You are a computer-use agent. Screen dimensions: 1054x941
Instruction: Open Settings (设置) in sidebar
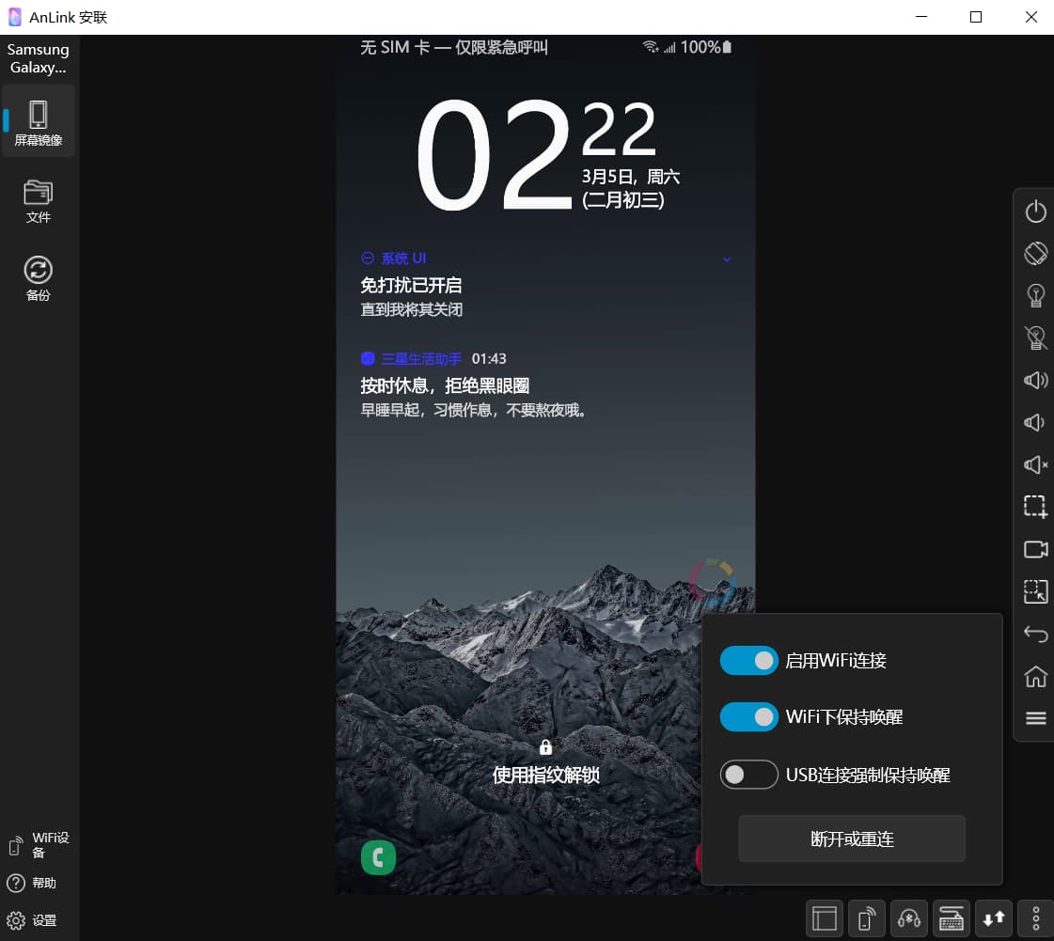(x=32, y=920)
